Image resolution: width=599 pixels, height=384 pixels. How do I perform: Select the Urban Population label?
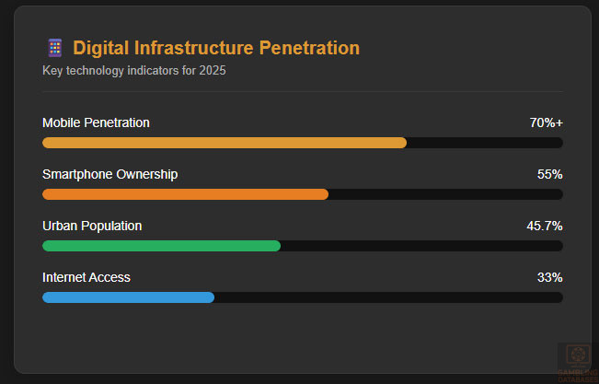coord(92,226)
